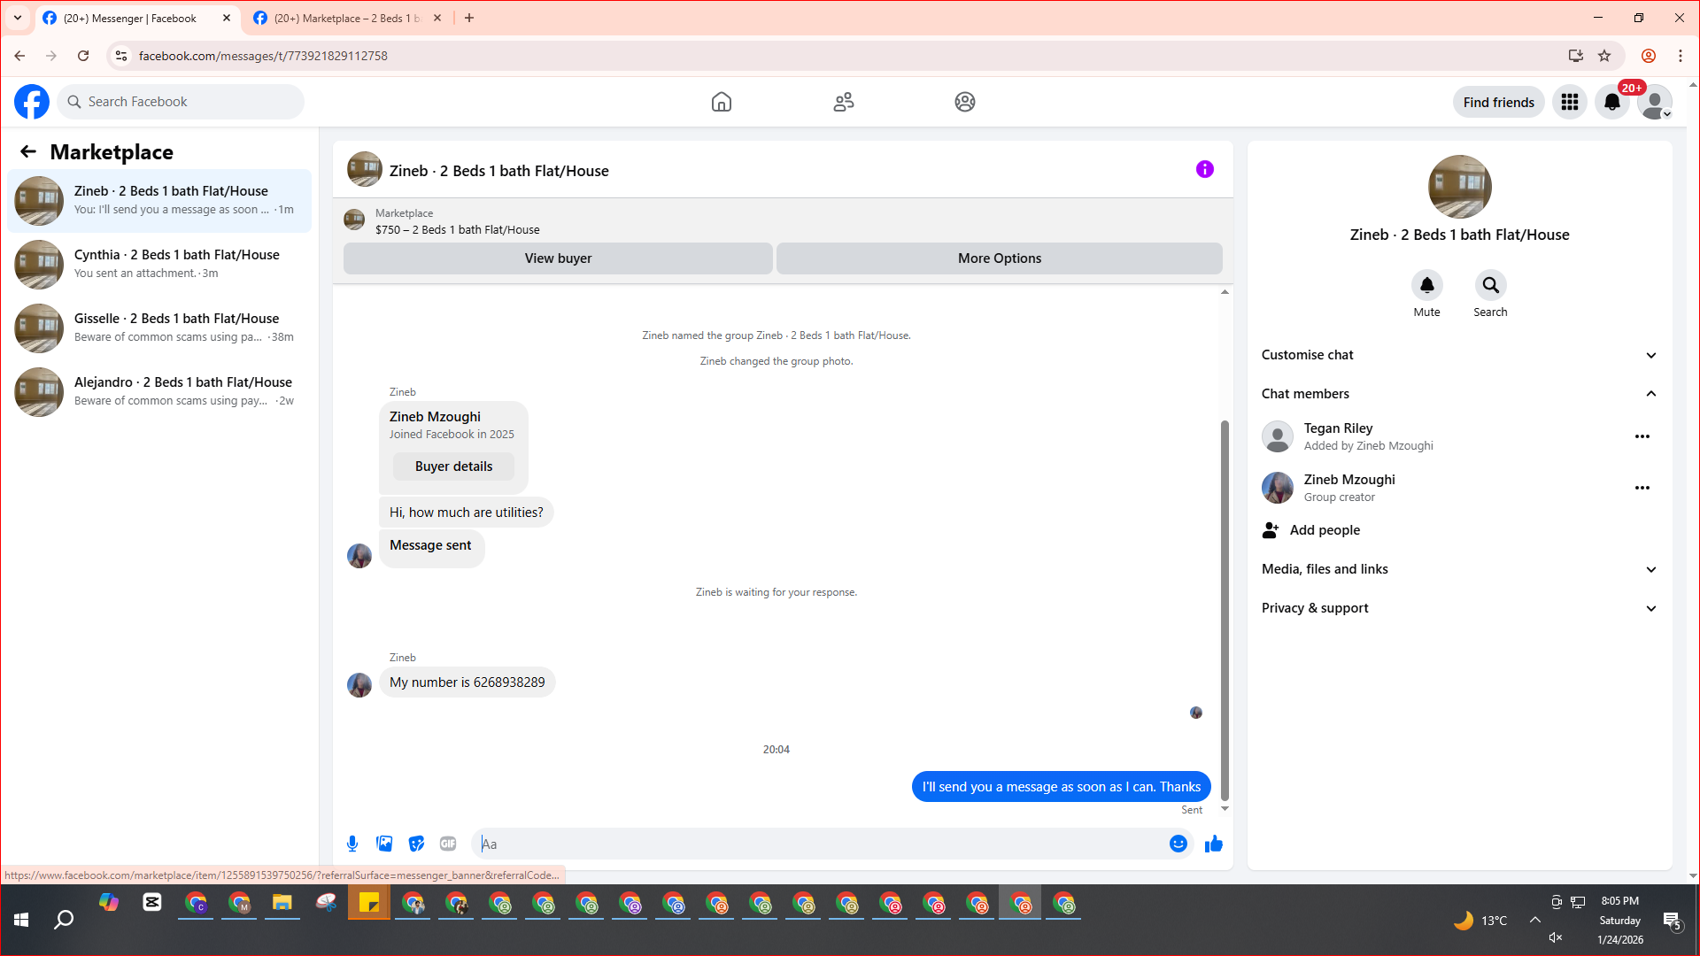Open the sticker picker icon

[x=416, y=844]
